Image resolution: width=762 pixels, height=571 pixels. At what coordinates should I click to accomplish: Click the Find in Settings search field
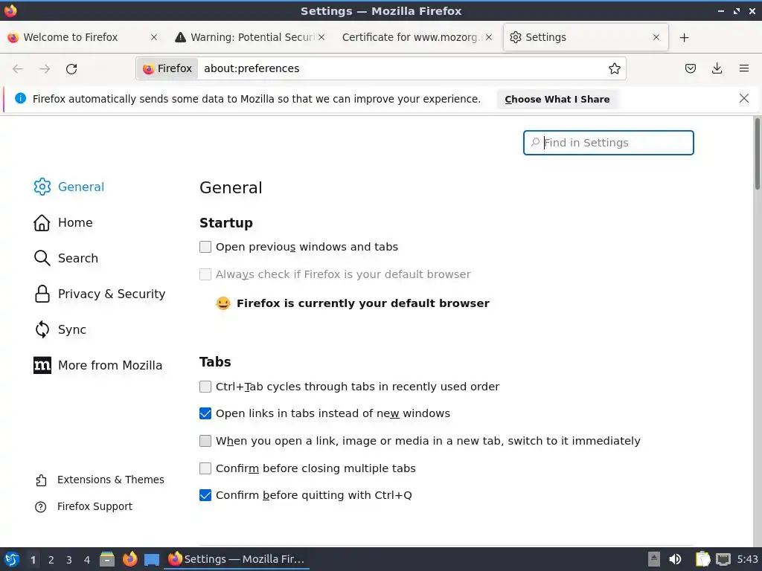tap(609, 143)
